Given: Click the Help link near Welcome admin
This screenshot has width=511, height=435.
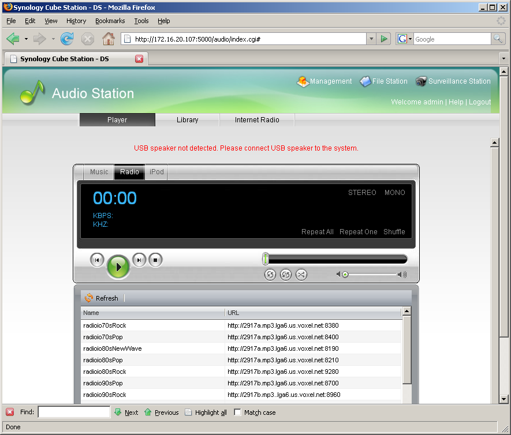Looking at the screenshot, I should click(x=456, y=102).
